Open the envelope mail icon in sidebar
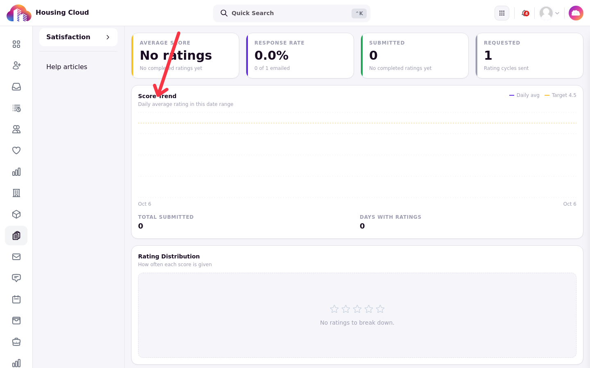This screenshot has height=368, width=590. 16,257
